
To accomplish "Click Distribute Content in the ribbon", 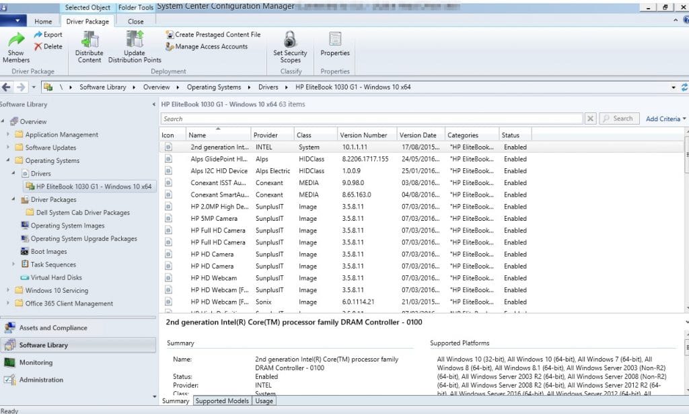I will tap(89, 47).
